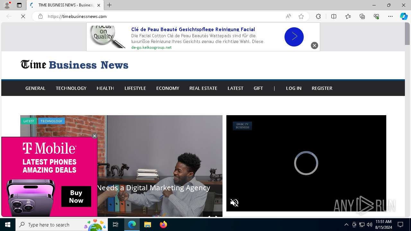Toggle split screen view
Viewport: 411px width, 231px height.
tap(334, 16)
